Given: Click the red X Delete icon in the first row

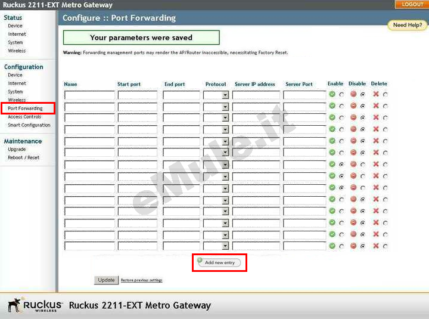Looking at the screenshot, I should pos(376,94).
